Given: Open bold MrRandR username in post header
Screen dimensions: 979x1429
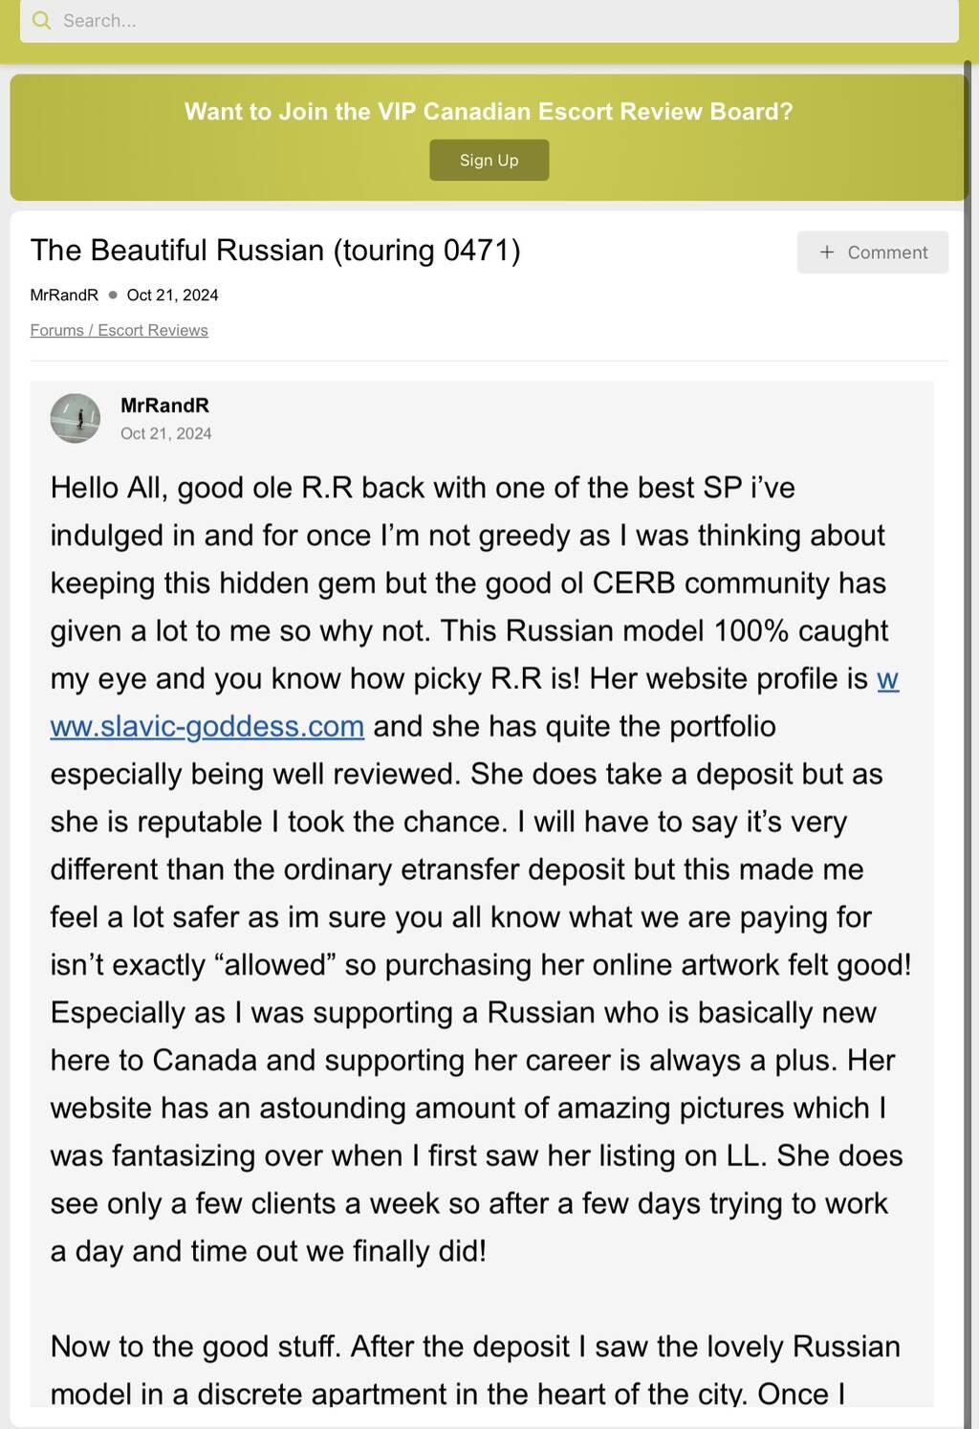Looking at the screenshot, I should pyautogui.click(x=164, y=406).
